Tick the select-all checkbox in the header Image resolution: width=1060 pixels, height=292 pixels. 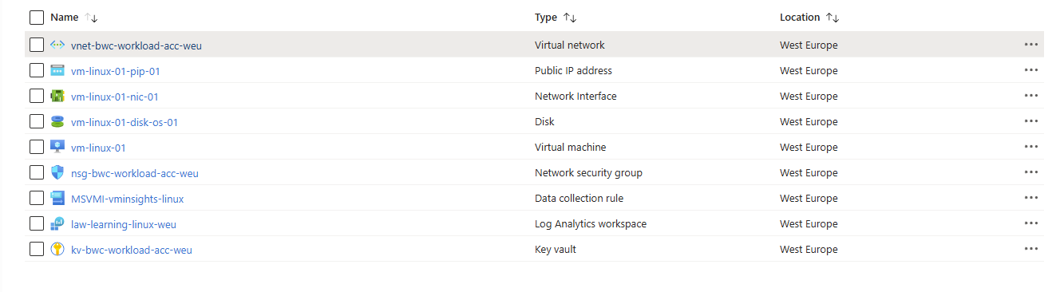[x=36, y=17]
